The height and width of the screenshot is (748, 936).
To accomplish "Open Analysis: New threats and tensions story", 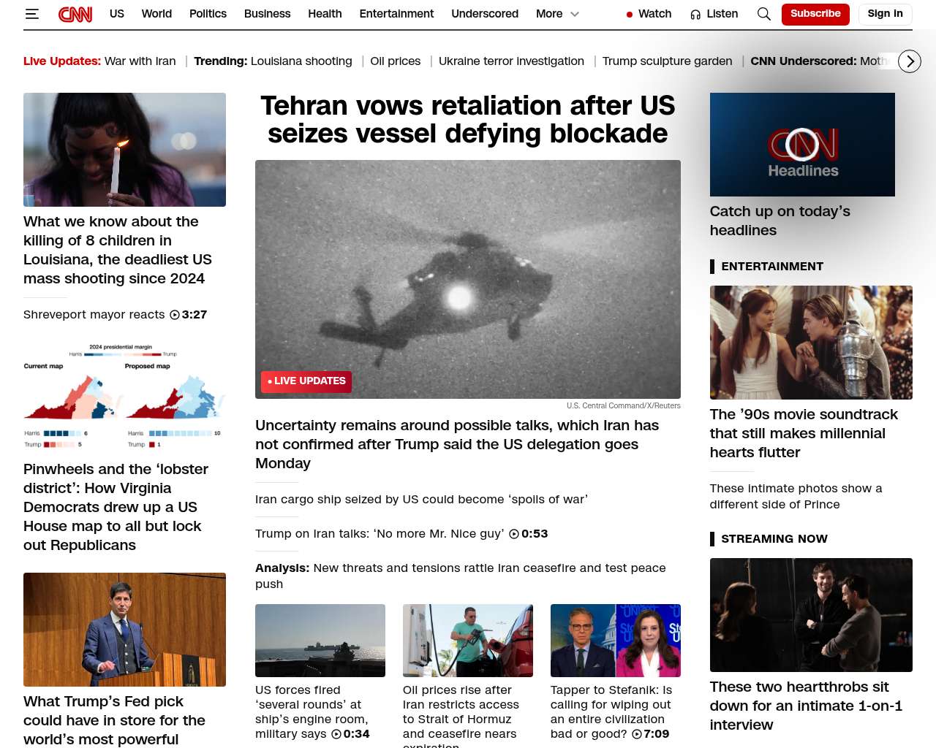I will tap(461, 576).
